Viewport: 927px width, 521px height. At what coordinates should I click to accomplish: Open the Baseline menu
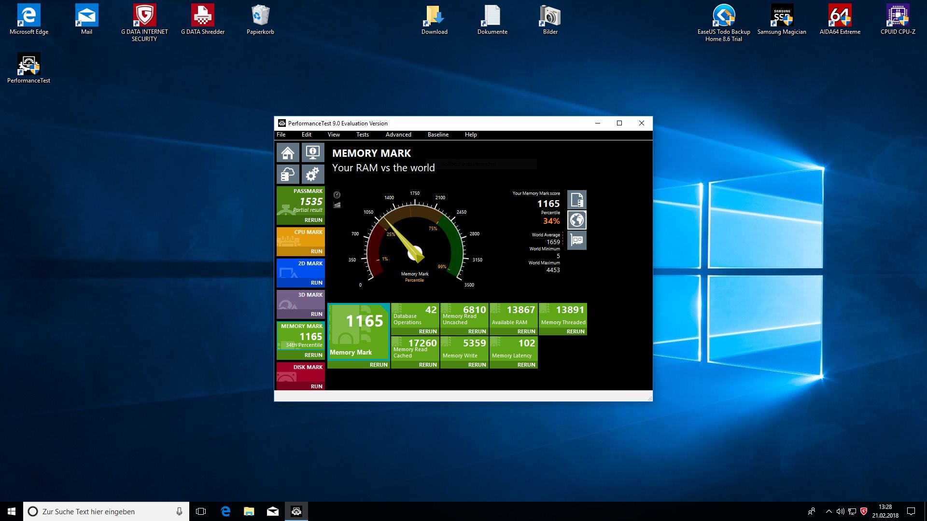click(x=438, y=135)
